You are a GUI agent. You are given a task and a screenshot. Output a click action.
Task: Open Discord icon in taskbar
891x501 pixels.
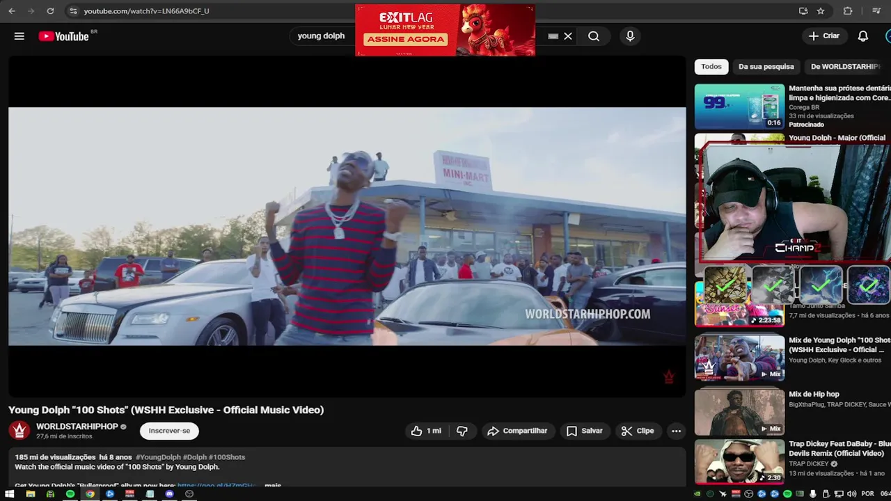point(169,494)
